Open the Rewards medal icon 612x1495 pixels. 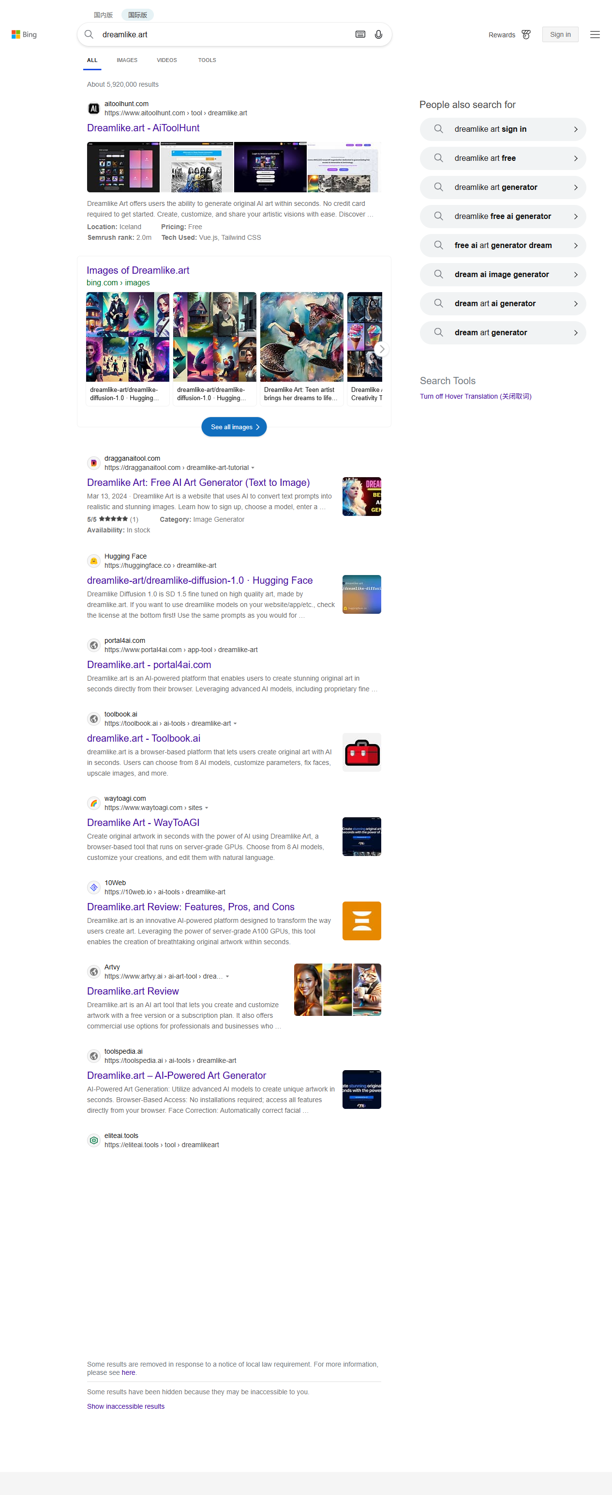[526, 35]
